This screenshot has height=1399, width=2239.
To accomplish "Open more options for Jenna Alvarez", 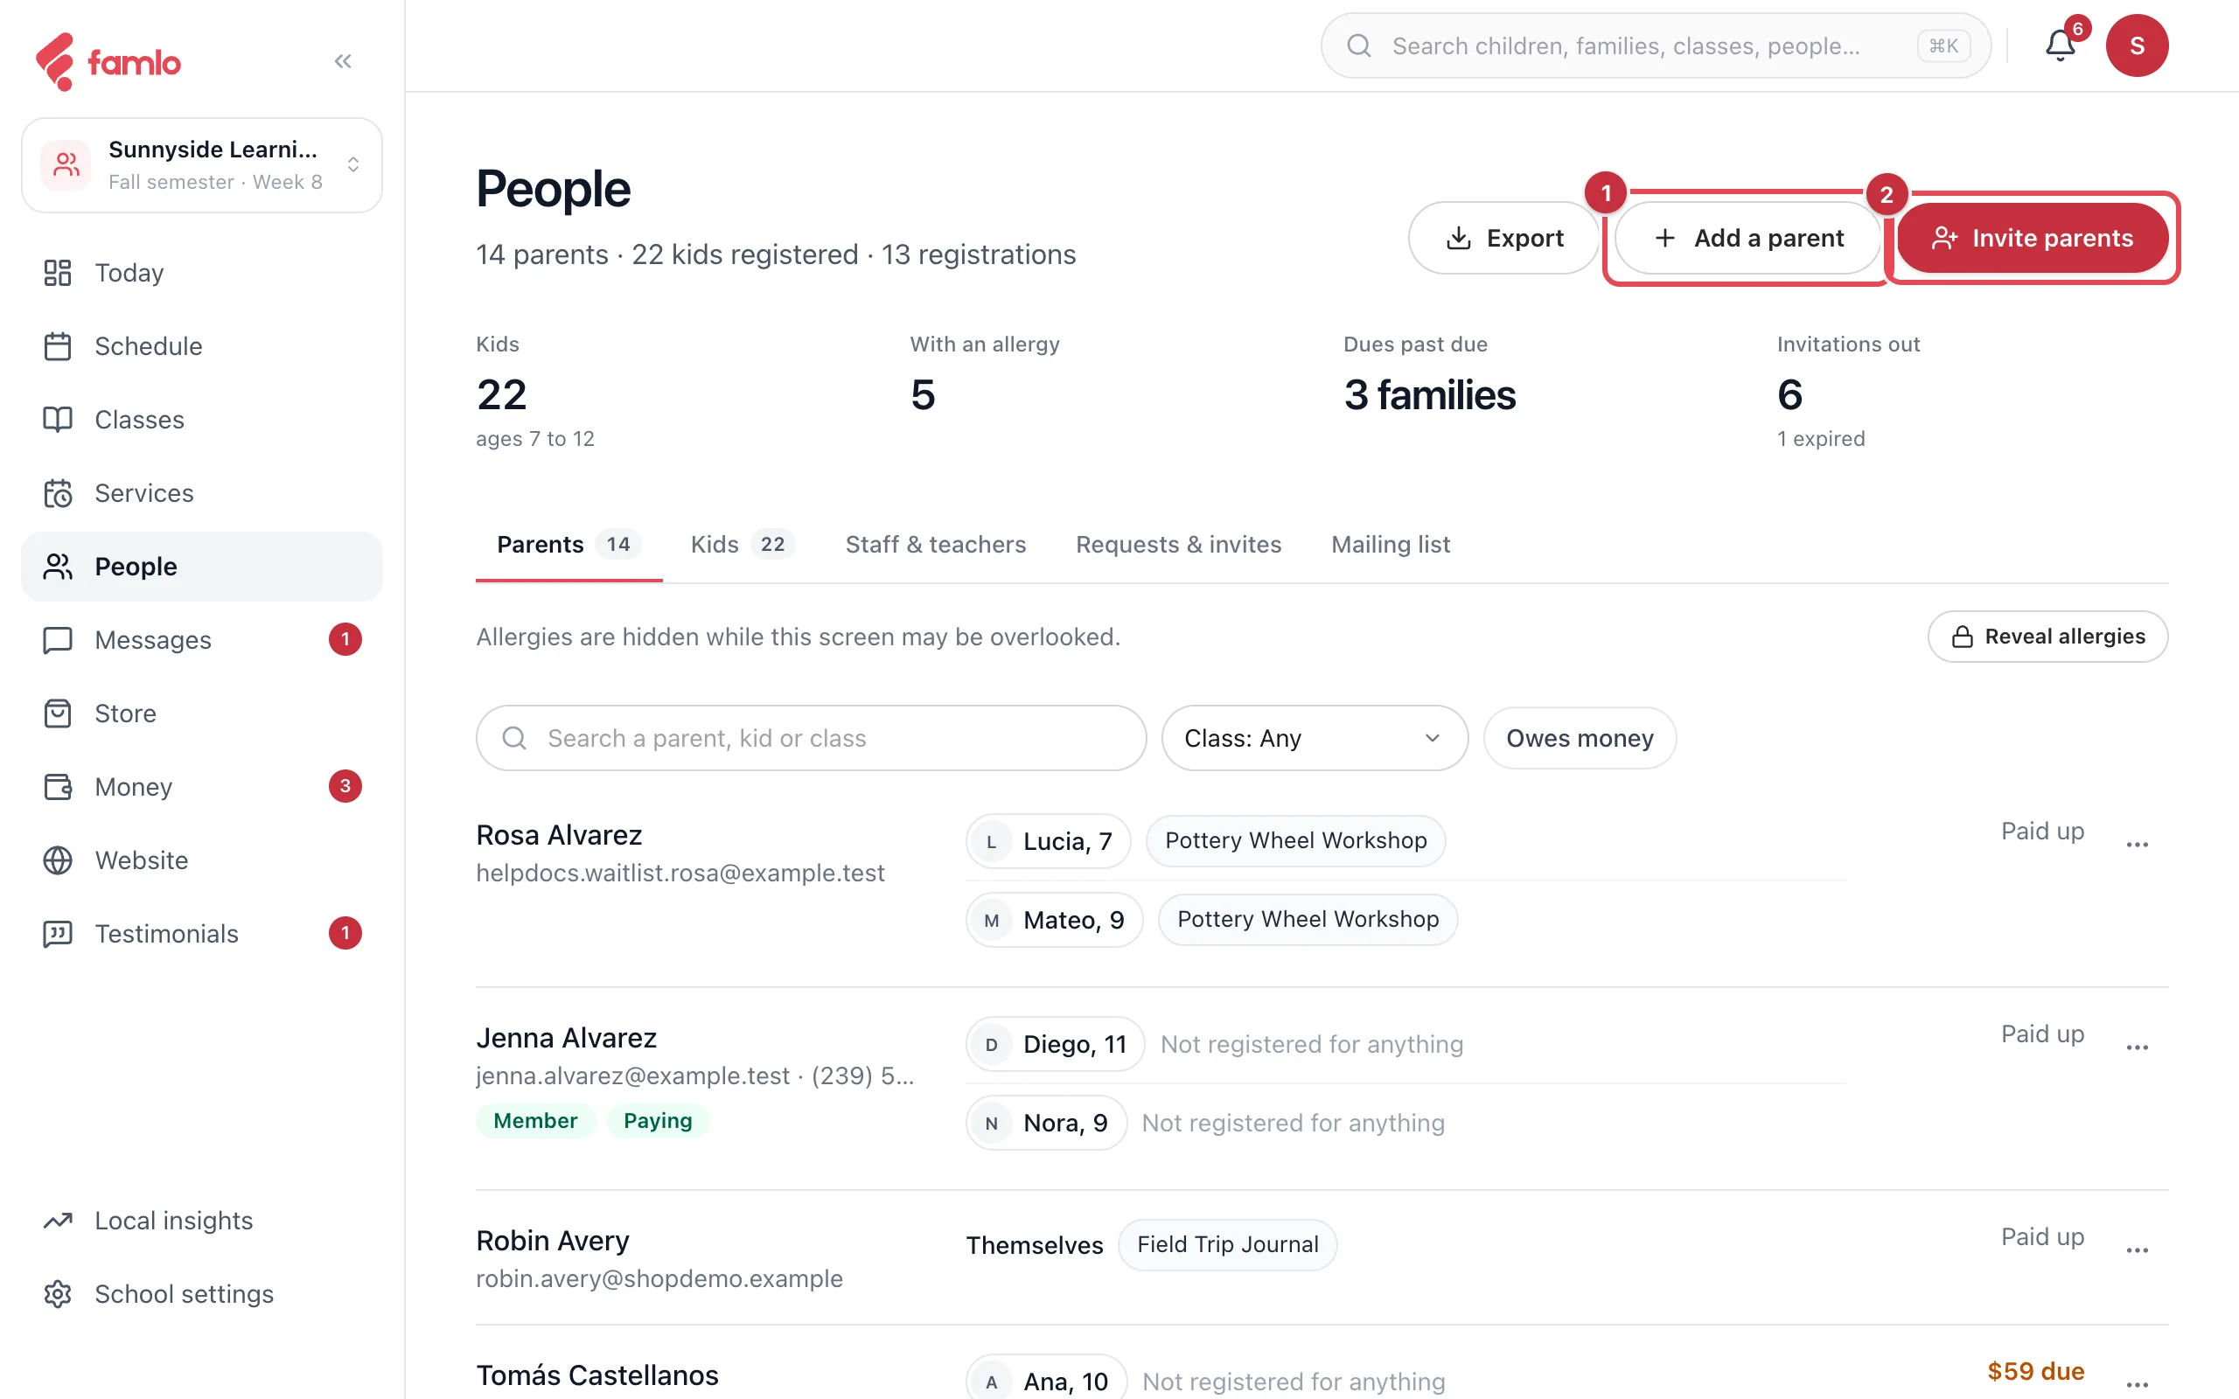I will coord(2137,1047).
